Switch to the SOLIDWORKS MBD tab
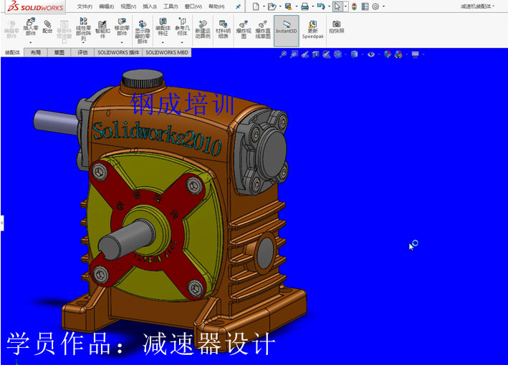Viewport: 508px width, 365px height. tap(166, 52)
